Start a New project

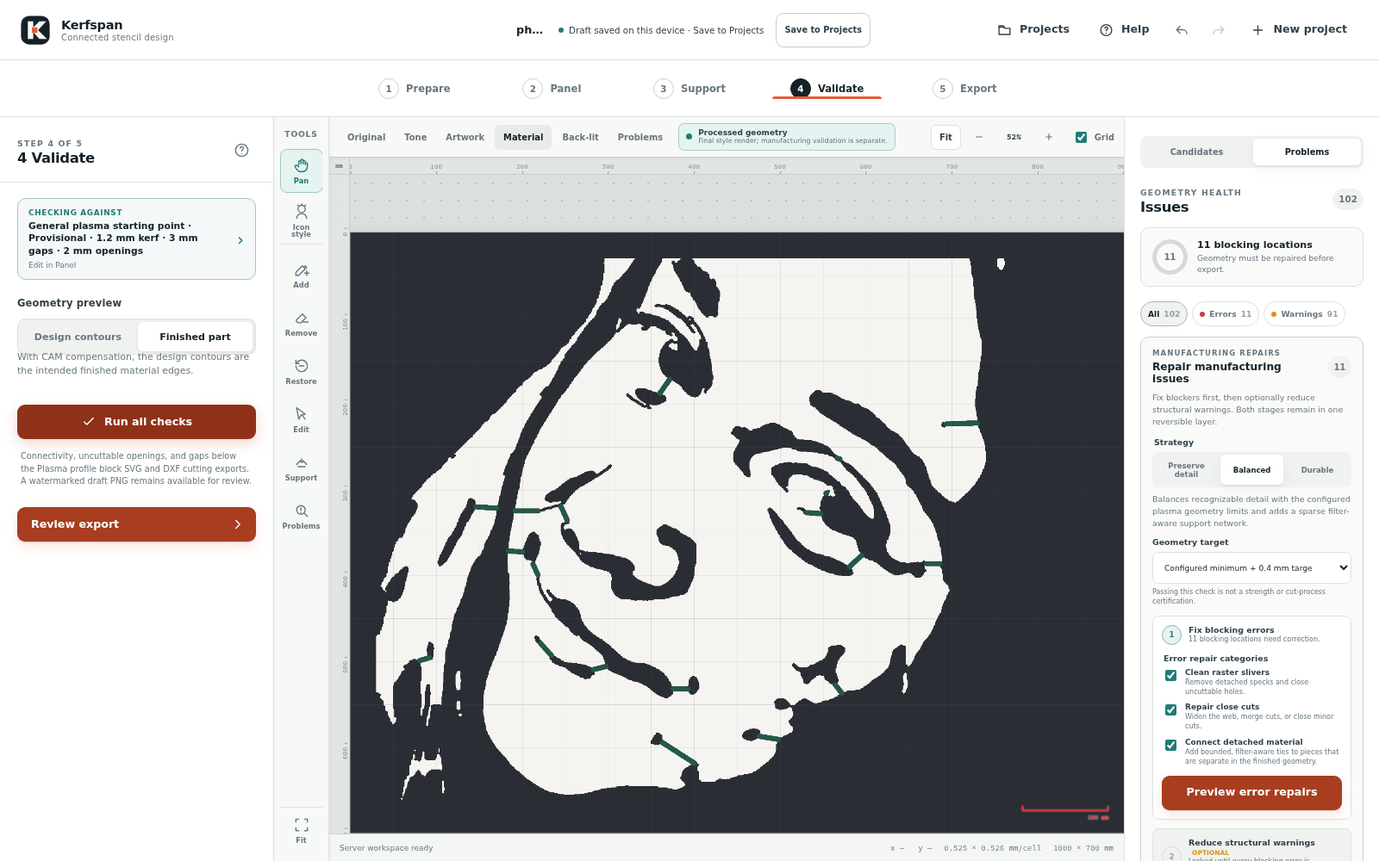1299,29
